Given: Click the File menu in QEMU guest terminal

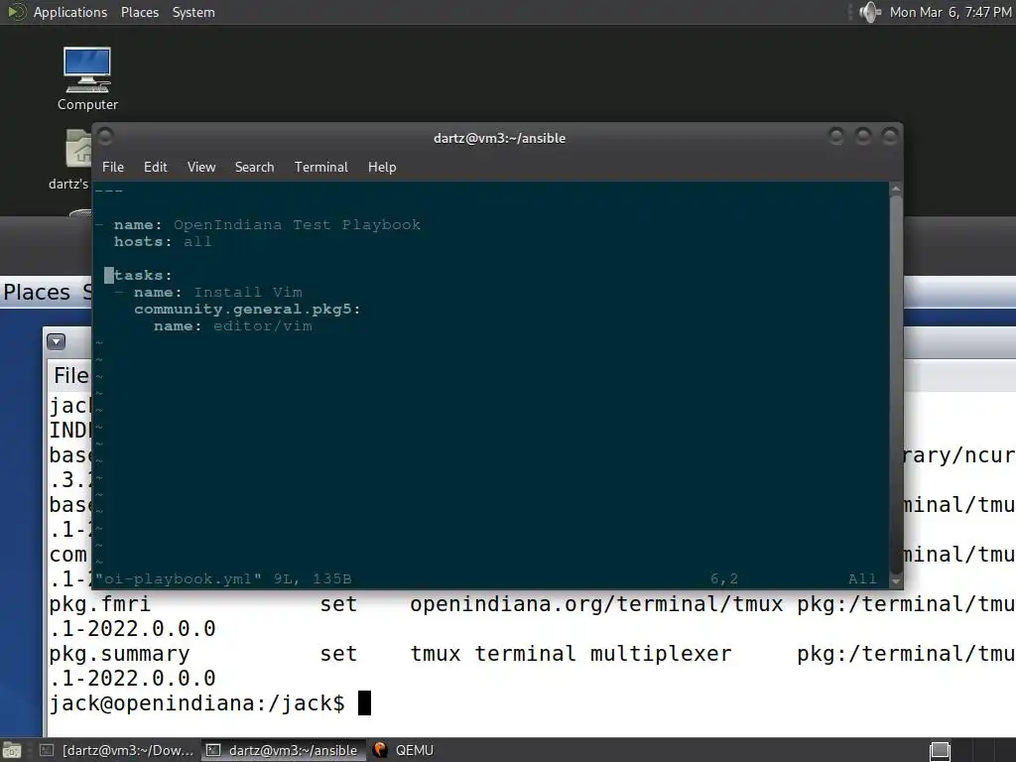Looking at the screenshot, I should (71, 375).
